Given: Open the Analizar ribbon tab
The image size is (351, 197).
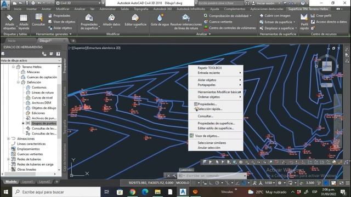Looking at the screenshot, I should point(80,9).
